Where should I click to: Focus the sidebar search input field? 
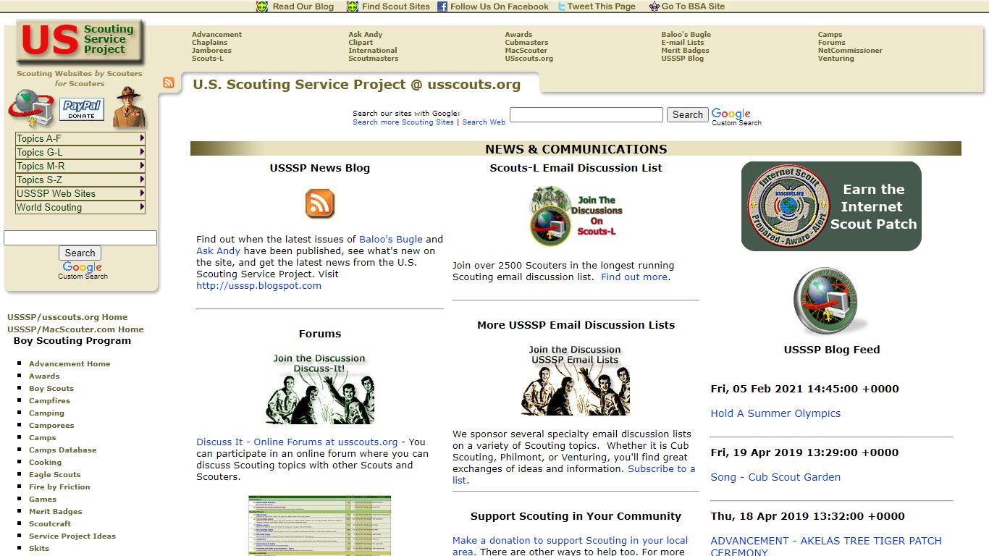pos(80,237)
